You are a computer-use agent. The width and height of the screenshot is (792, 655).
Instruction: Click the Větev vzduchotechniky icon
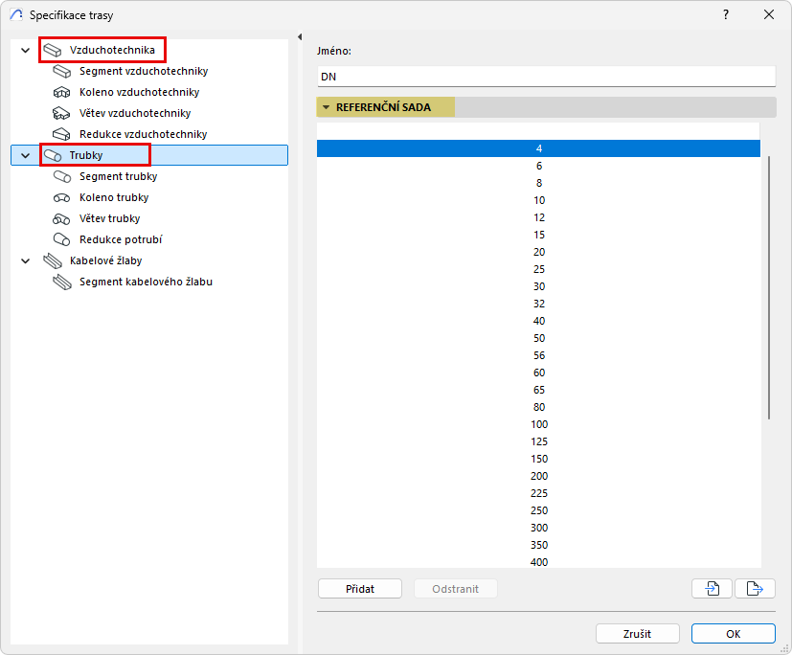61,113
